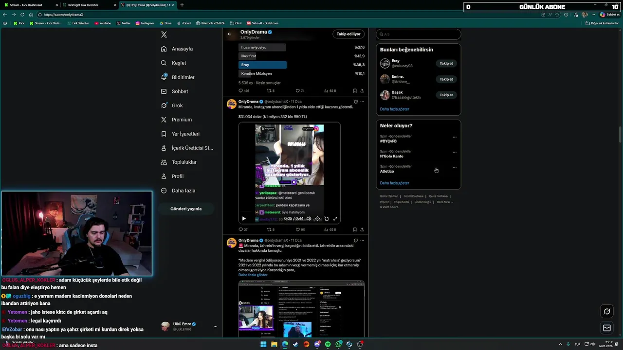This screenshot has width=623, height=350.
Task: Open more options for #BYÇvFB trend
Action: point(455,137)
